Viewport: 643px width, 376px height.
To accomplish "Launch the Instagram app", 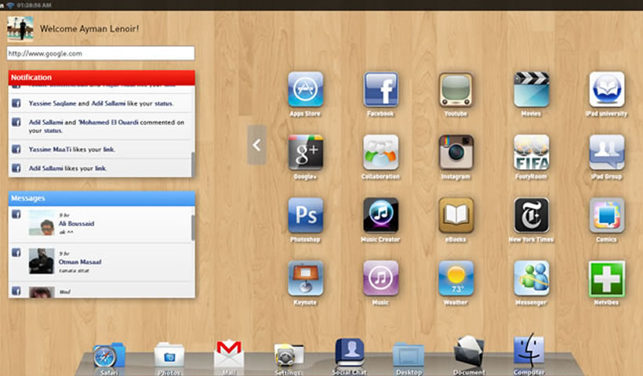I will pyautogui.click(x=456, y=152).
